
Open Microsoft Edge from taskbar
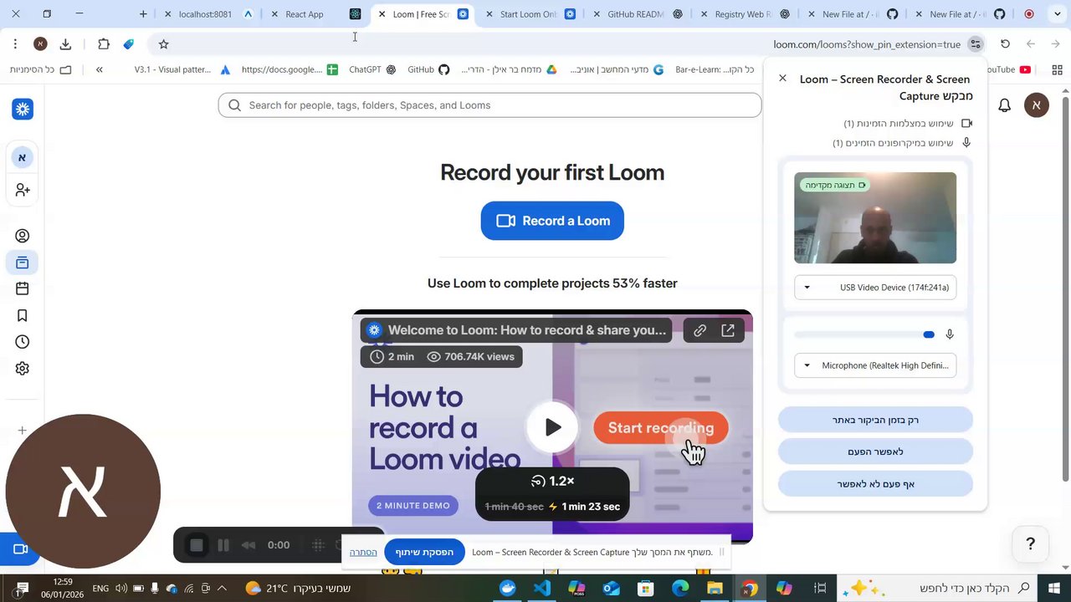pyautogui.click(x=680, y=589)
